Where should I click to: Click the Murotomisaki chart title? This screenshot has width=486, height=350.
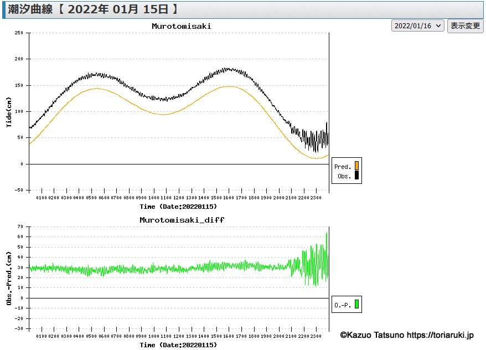(x=181, y=26)
